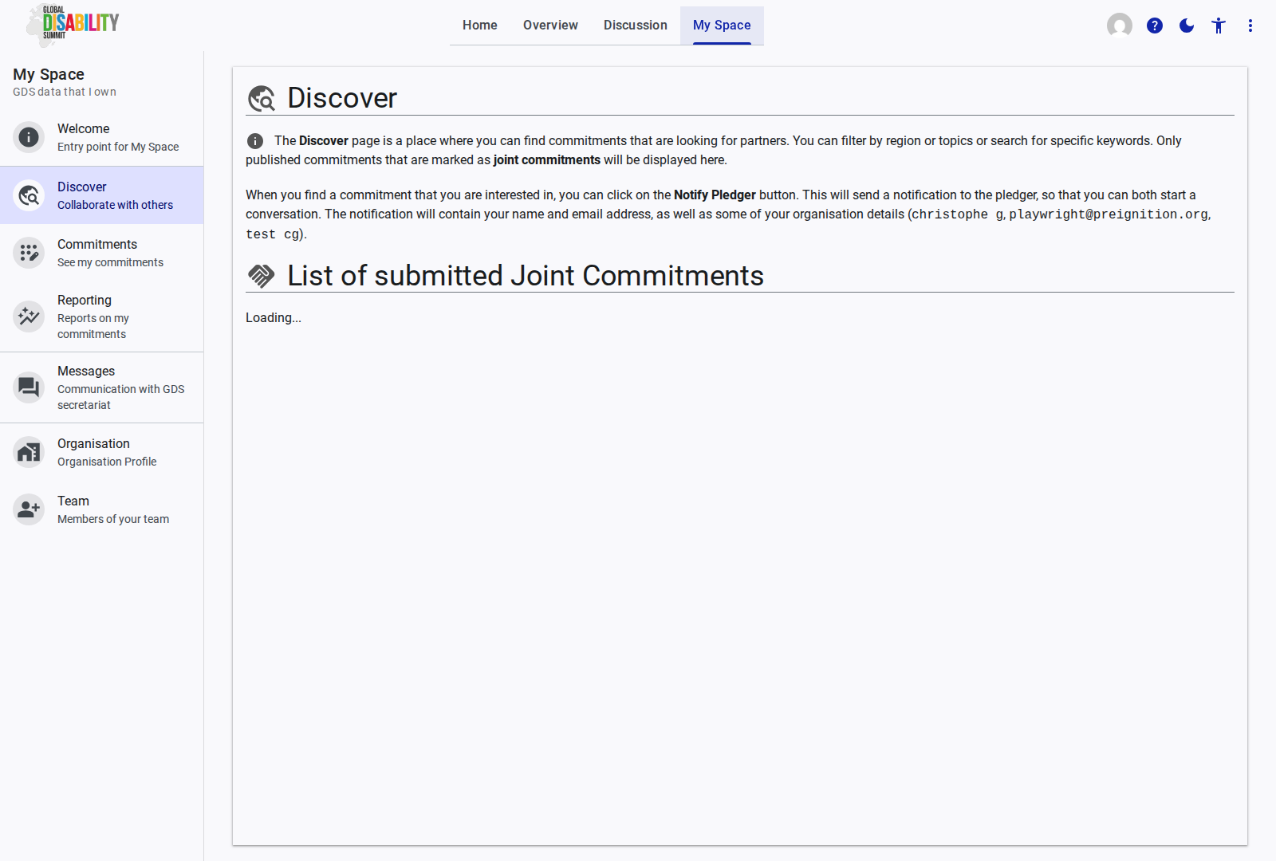This screenshot has height=861, width=1276.
Task: Select the My Space tab
Action: pos(722,26)
